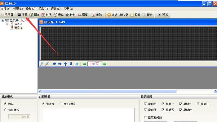The height and width of the screenshot is (122, 217).
Task: Click the scrollbar left arrow
Action: point(40,91)
